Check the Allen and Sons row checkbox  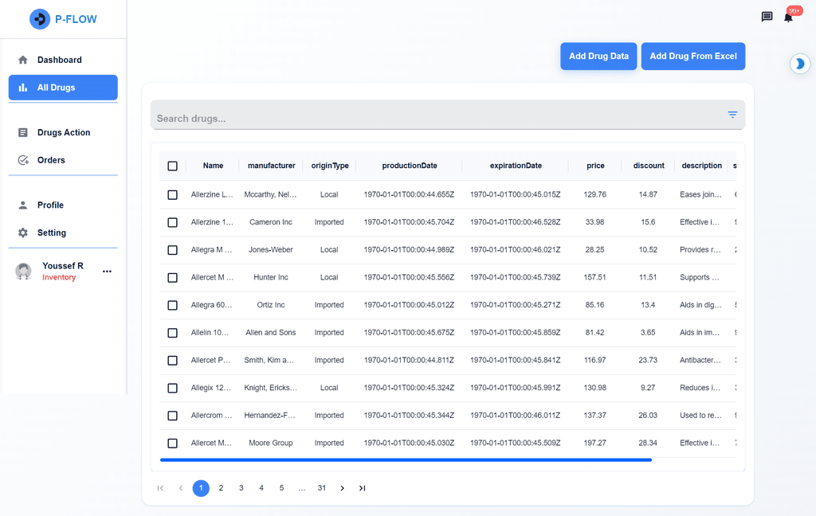coord(172,333)
